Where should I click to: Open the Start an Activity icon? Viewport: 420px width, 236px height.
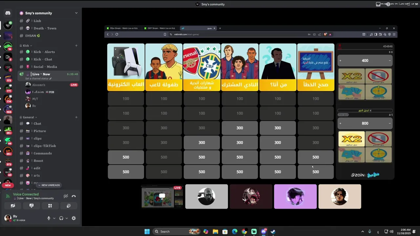click(50, 206)
